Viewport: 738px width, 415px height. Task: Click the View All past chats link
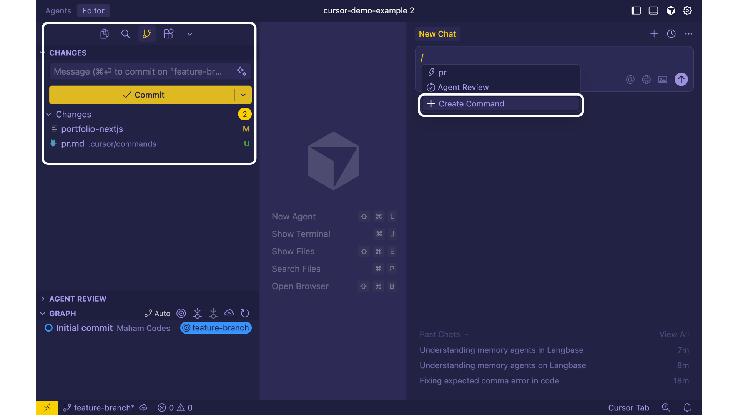674,334
